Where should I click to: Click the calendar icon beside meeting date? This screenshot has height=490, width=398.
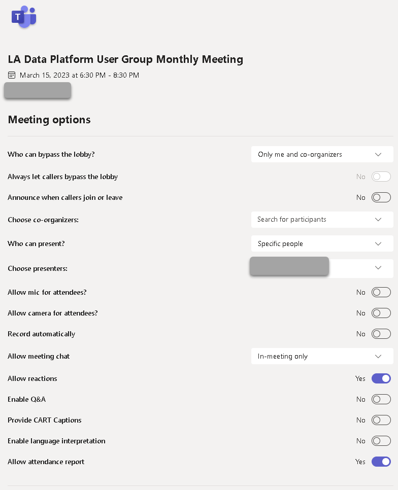pos(11,75)
